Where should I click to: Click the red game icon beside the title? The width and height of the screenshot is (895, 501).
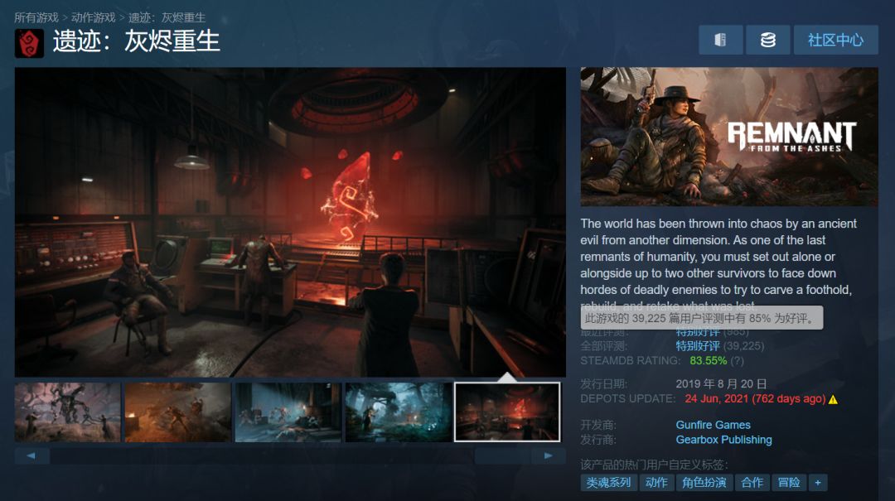29,43
